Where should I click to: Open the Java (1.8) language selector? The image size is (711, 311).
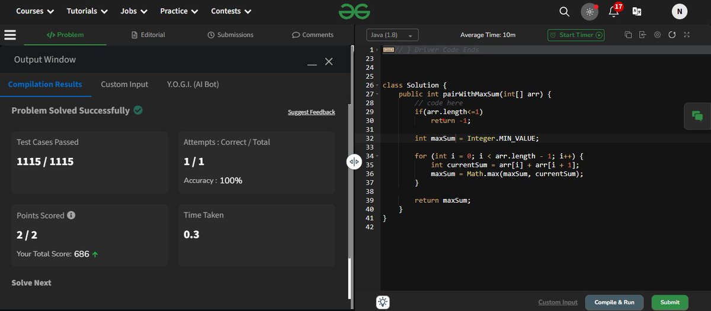(393, 35)
